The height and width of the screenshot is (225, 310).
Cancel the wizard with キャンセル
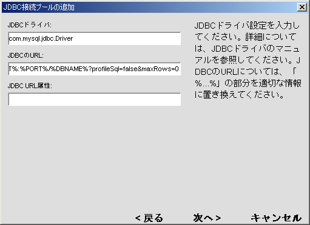276,218
